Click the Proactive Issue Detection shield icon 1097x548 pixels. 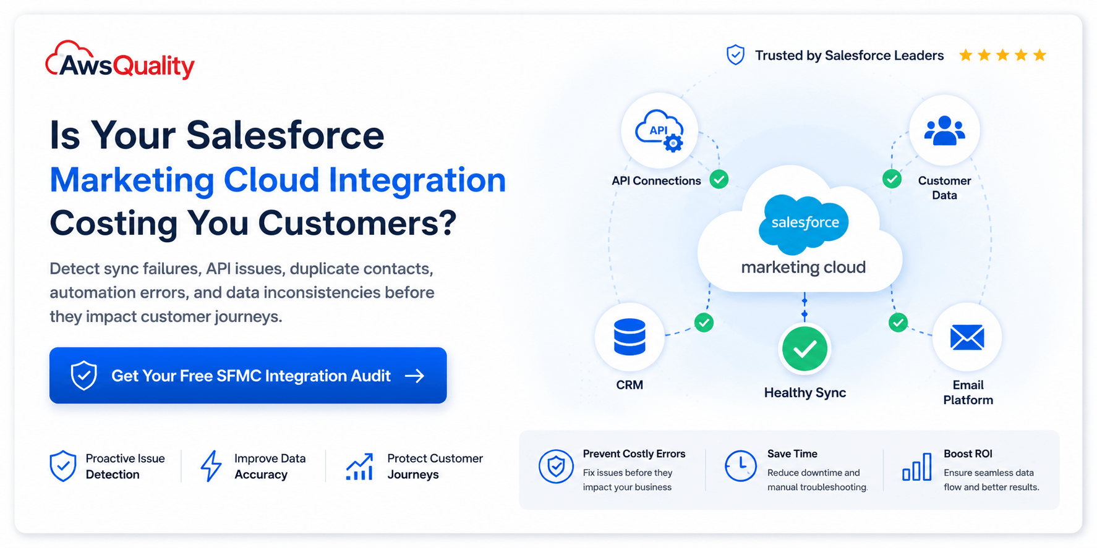point(63,466)
